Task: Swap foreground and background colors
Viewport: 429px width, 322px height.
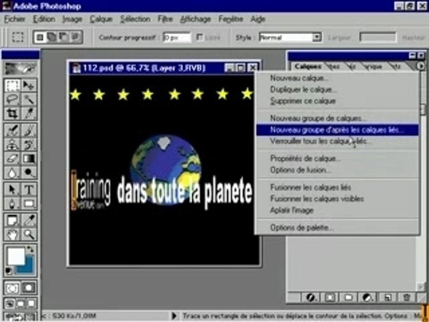Action: click(30, 249)
